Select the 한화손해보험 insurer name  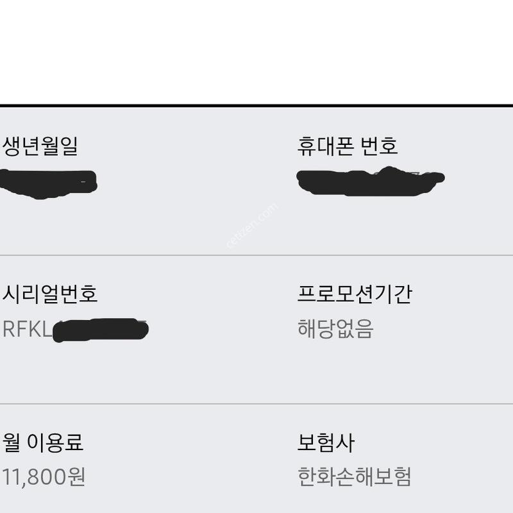pyautogui.click(x=354, y=477)
